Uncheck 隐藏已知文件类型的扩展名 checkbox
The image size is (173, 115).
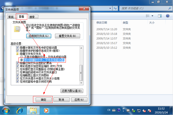(17, 63)
